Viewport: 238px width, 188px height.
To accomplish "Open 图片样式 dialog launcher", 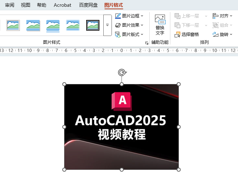I will pyautogui.click(x=147, y=43).
